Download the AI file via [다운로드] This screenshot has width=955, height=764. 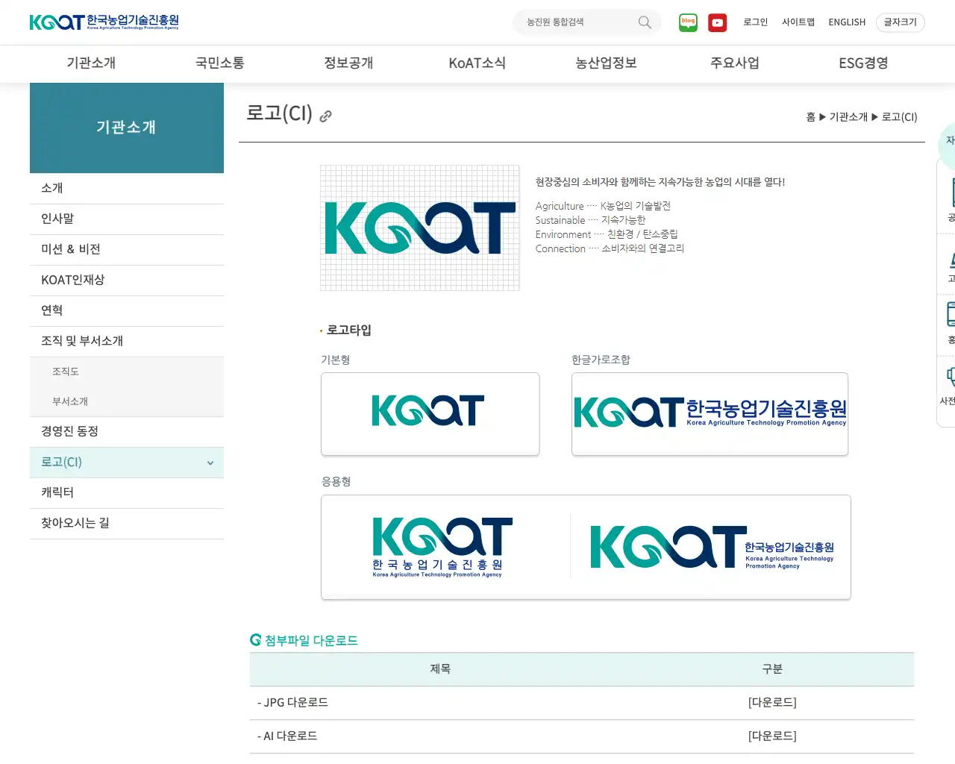[x=772, y=736]
